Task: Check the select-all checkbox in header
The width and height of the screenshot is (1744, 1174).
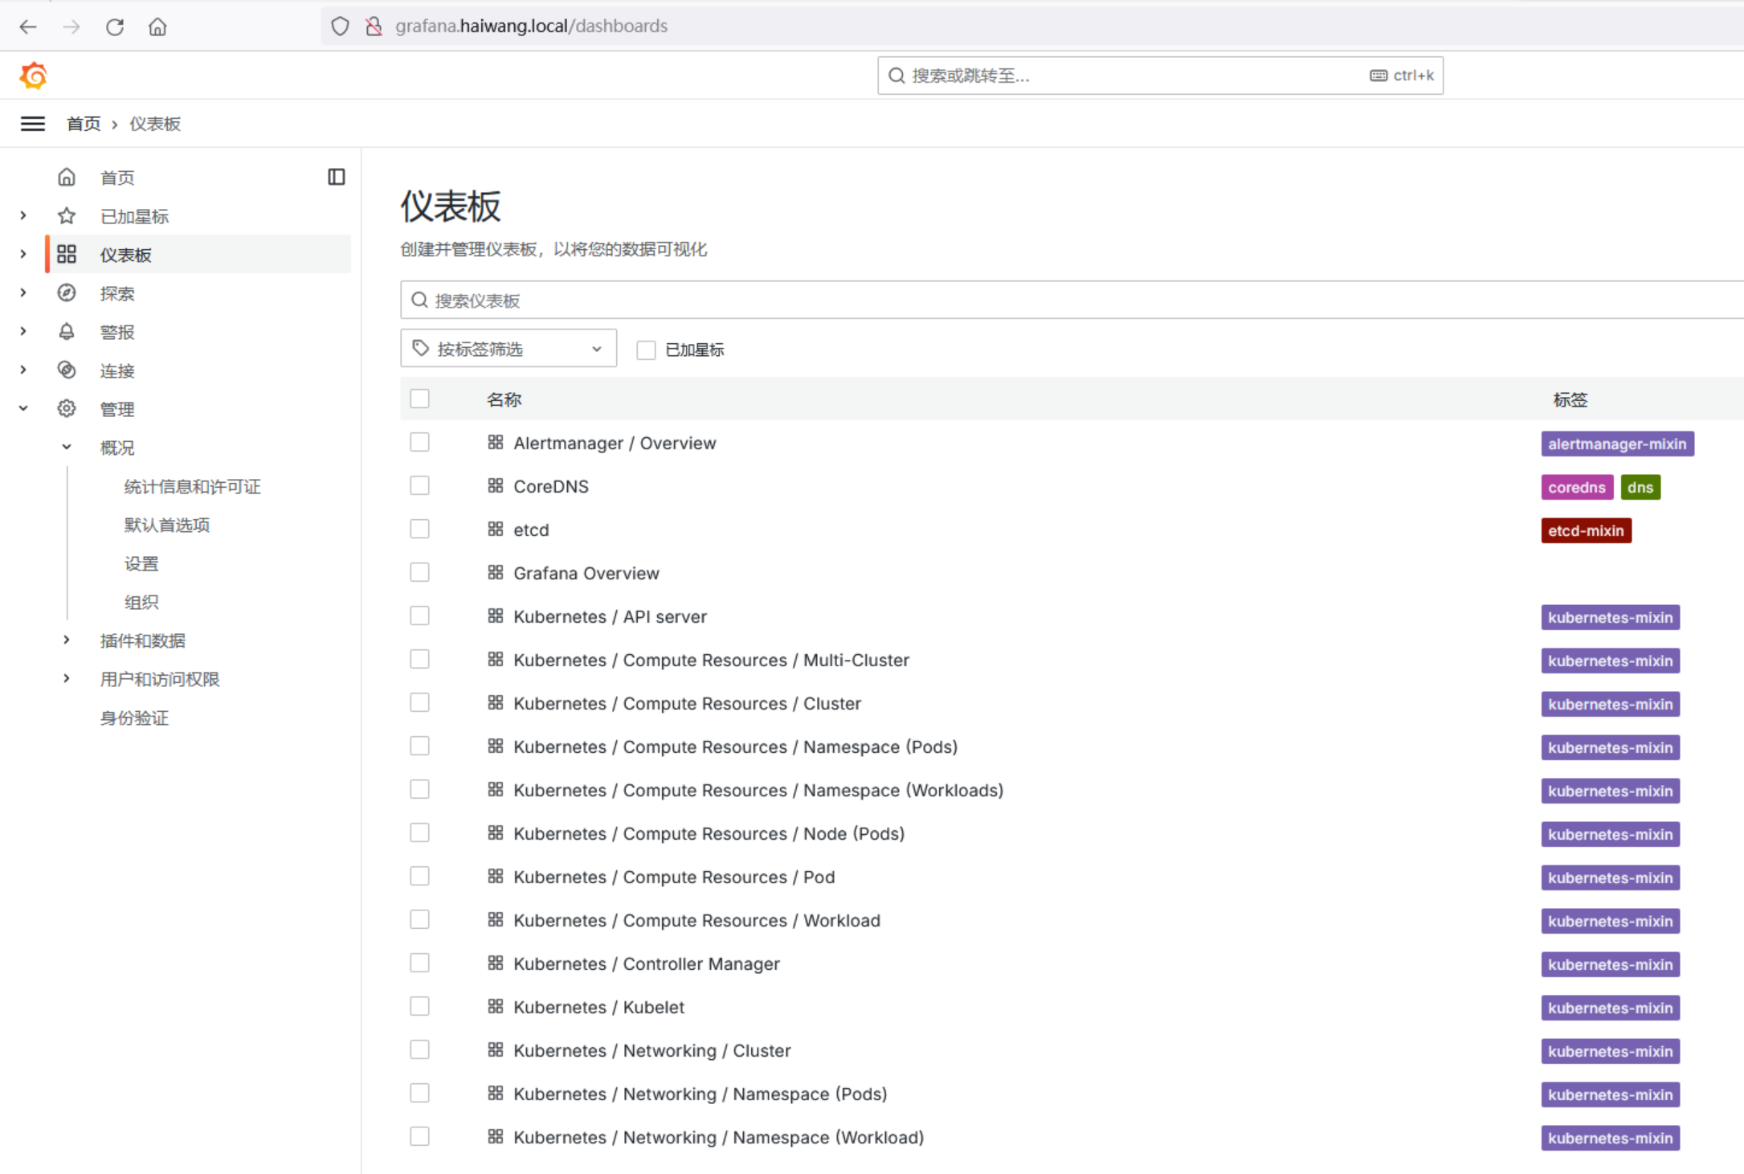Action: (419, 399)
